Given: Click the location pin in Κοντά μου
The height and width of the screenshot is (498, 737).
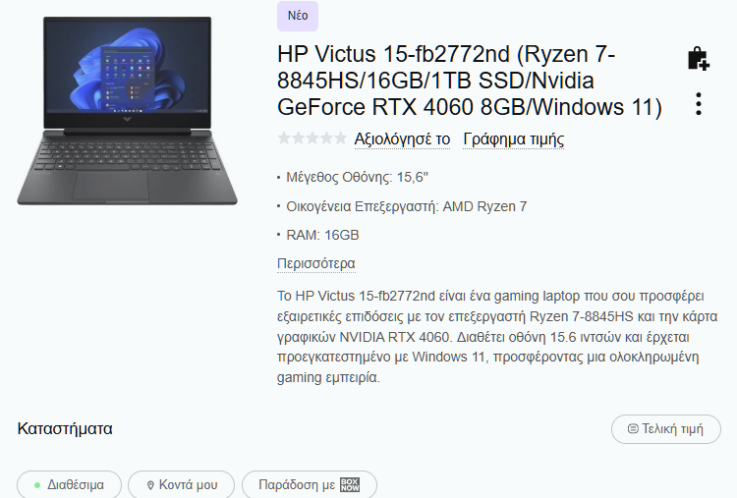Looking at the screenshot, I should point(150,485).
